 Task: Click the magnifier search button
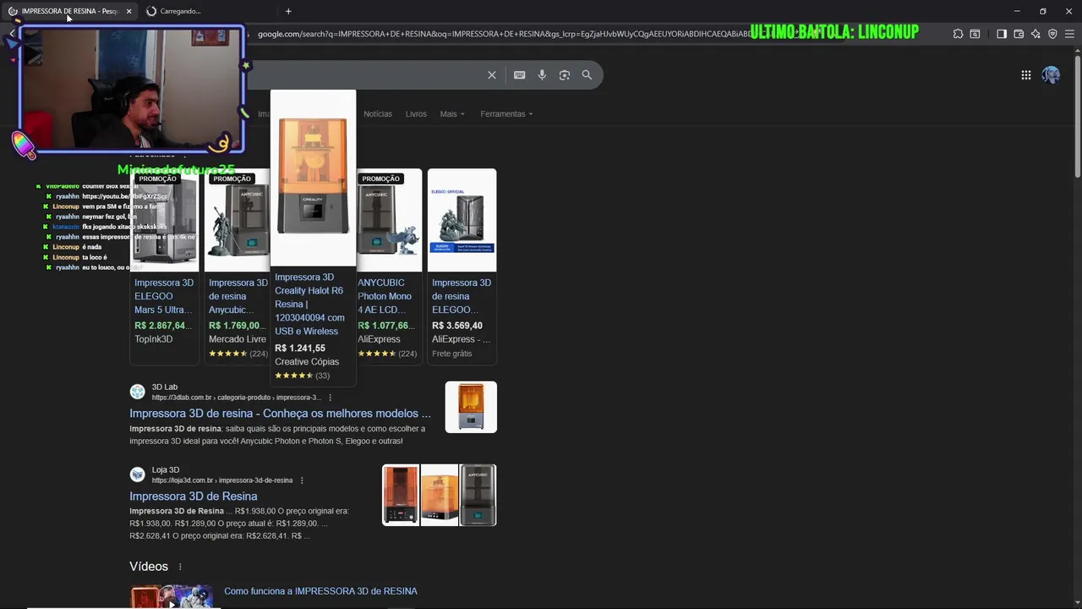coord(587,75)
